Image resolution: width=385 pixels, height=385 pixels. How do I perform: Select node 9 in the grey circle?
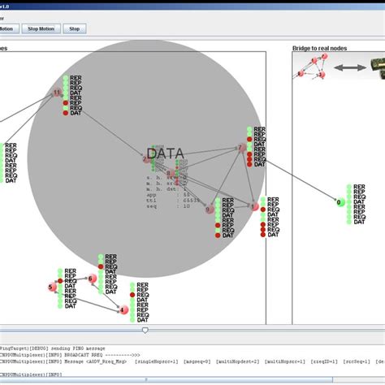pos(209,210)
